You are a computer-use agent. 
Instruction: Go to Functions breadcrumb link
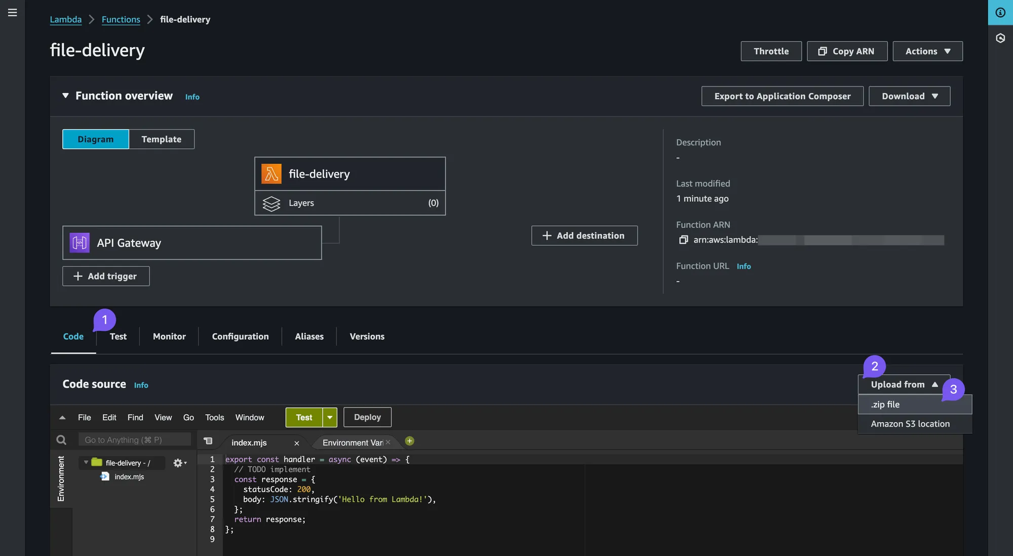121,19
